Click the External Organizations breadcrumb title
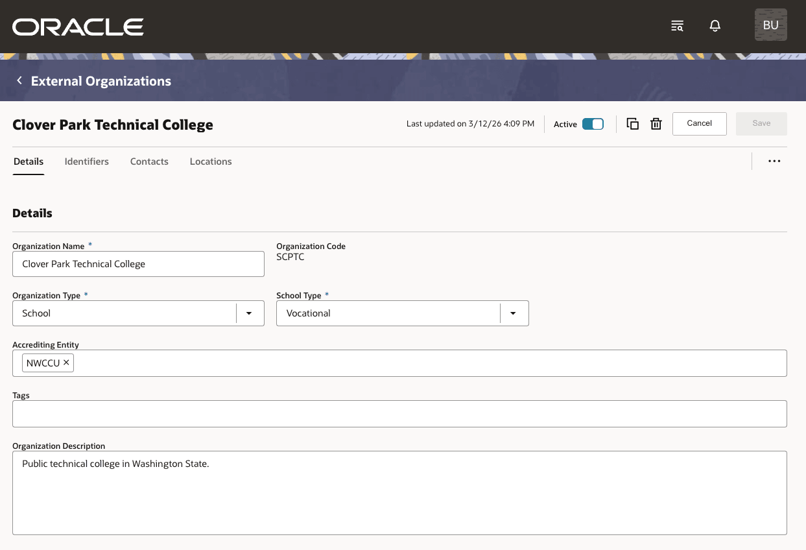Image resolution: width=806 pixels, height=550 pixels. [101, 81]
